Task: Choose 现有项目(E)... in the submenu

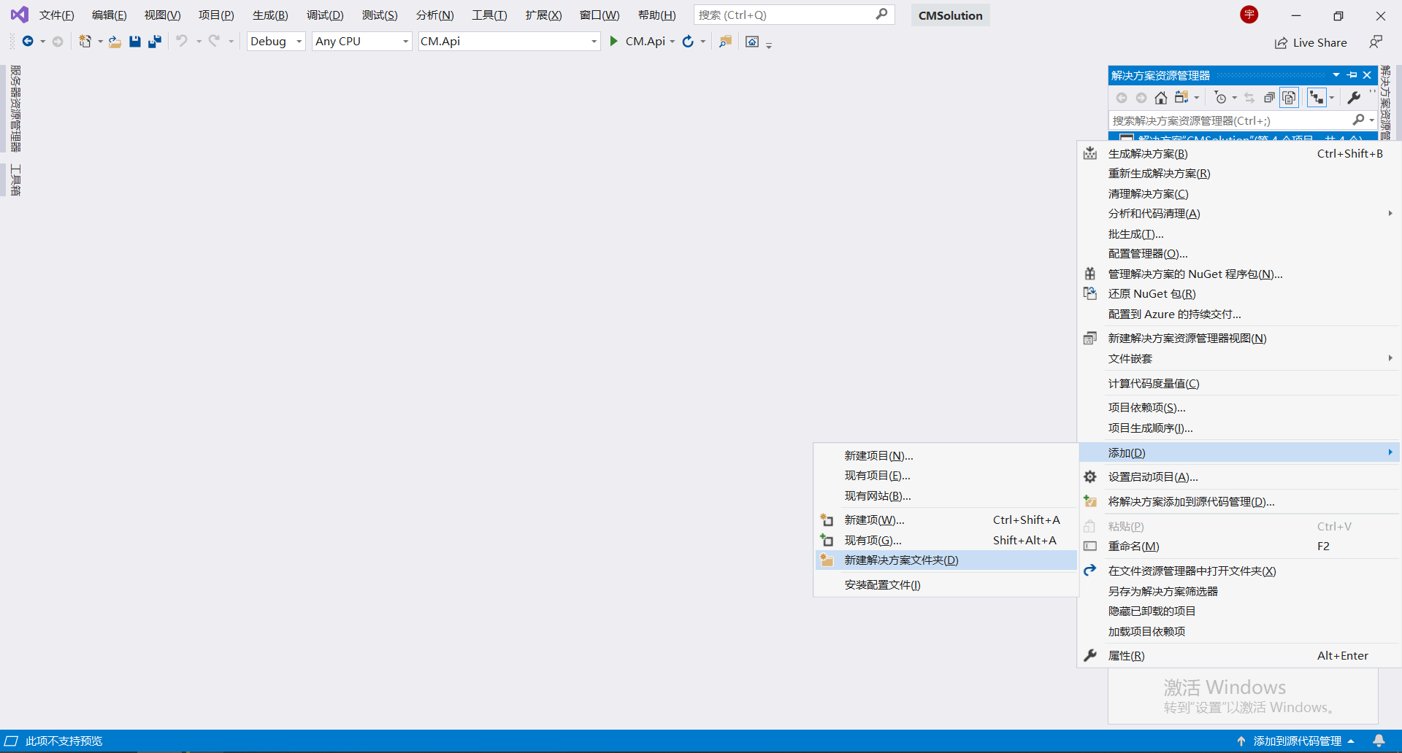Action: (x=946, y=475)
